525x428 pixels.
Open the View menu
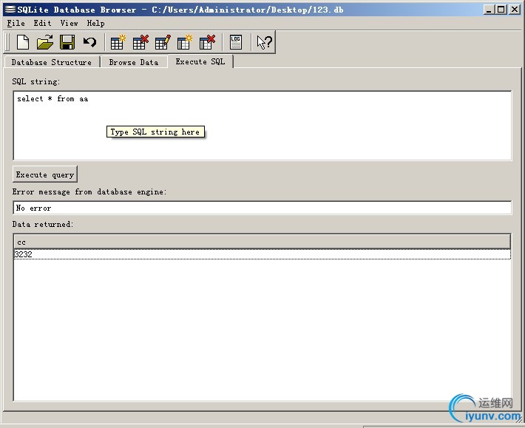pos(69,23)
